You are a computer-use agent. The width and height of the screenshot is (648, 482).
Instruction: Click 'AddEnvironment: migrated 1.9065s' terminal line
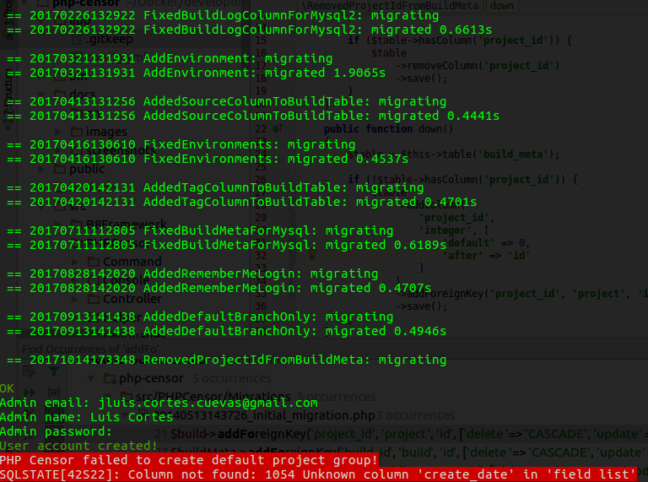[197, 73]
